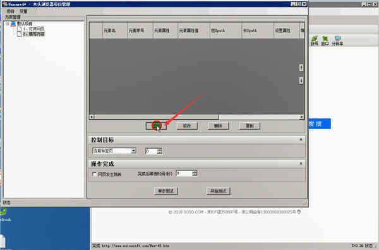Click the green leaf toolbar icon
This screenshot has height=250, width=379.
point(314,39)
